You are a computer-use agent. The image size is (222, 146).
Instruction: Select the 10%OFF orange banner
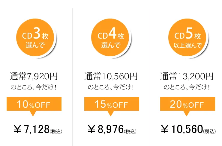point(34,104)
